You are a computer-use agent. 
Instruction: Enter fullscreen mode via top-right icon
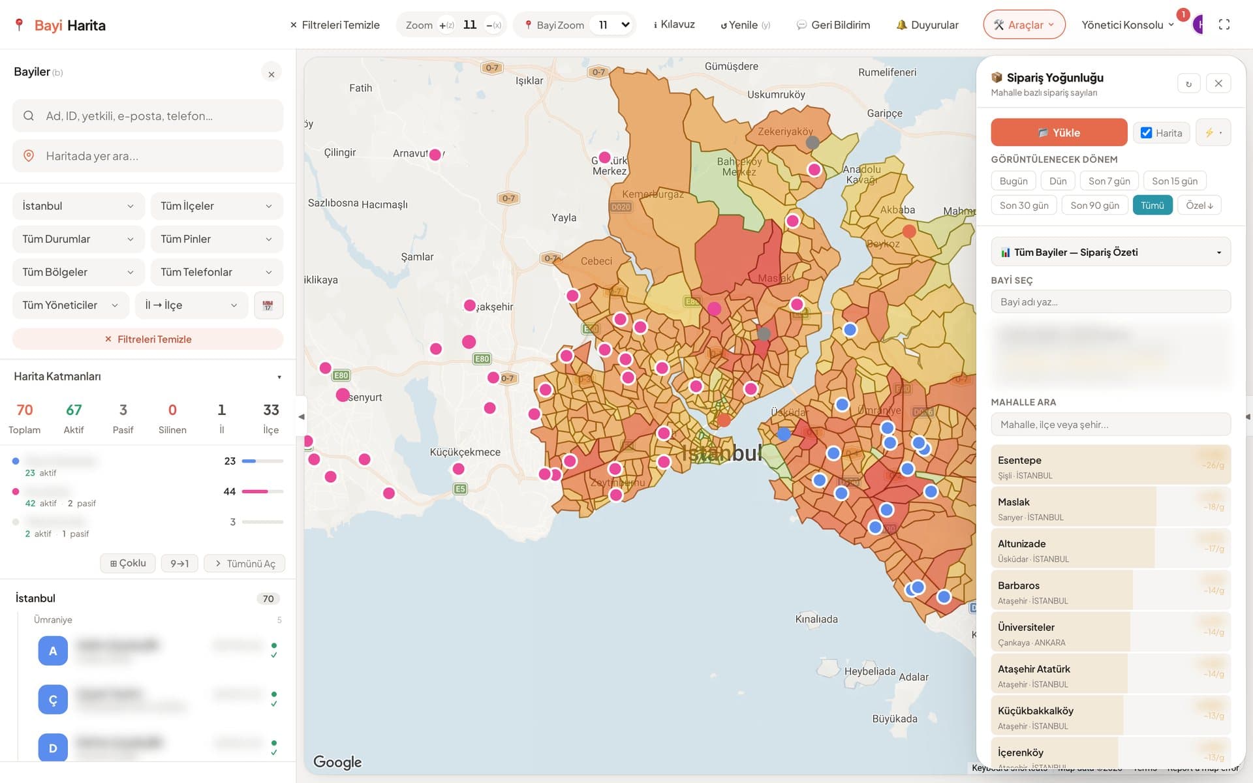point(1224,25)
